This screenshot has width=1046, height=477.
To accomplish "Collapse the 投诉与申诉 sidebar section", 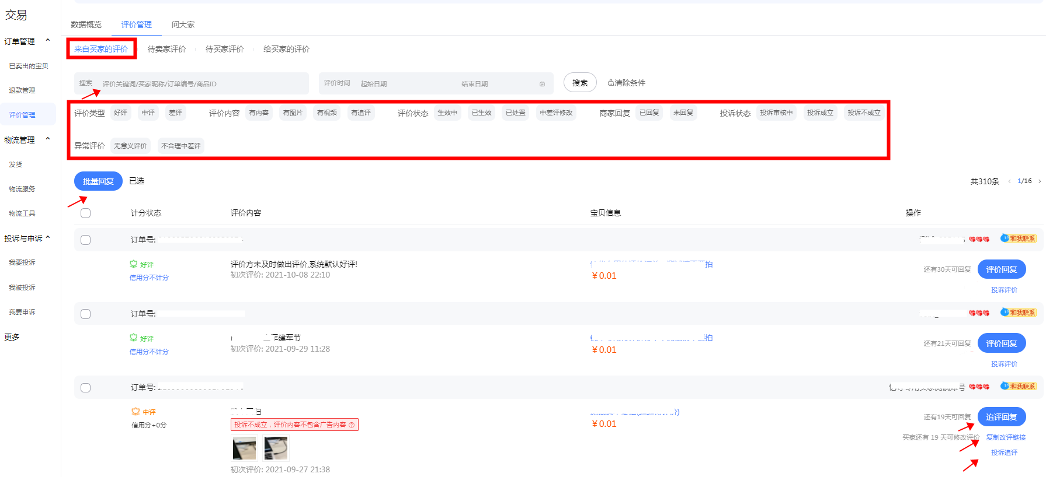I will point(48,238).
